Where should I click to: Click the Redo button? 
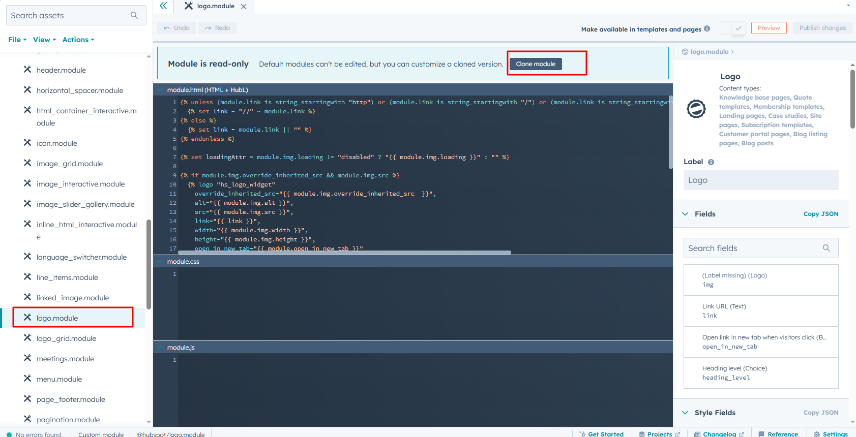pos(217,28)
